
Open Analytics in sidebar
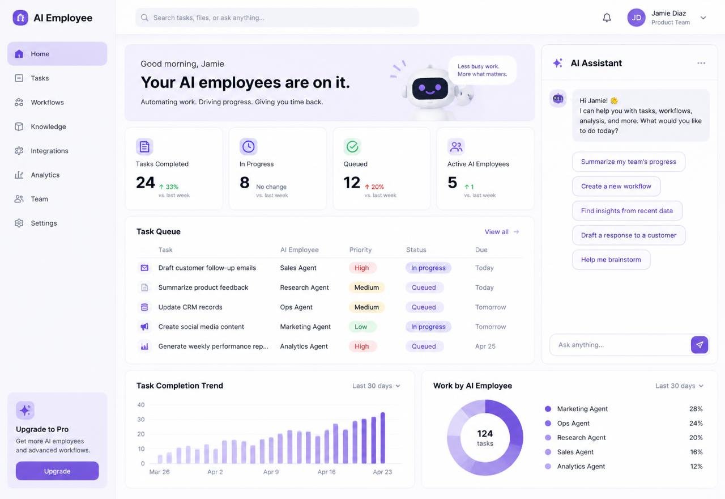coord(57,175)
